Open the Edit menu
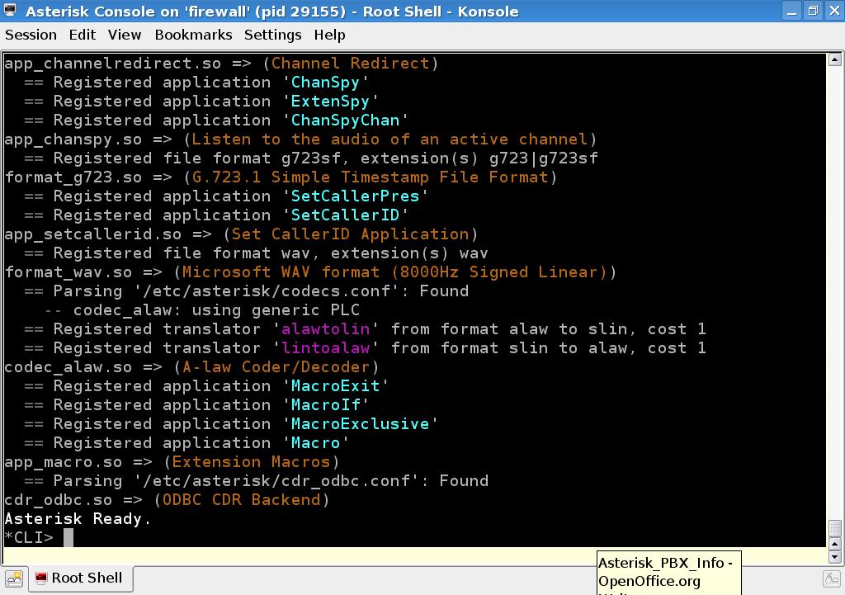Screen dimensions: 845x595 [82, 35]
